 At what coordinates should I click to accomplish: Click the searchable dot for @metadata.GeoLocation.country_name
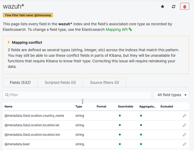[120, 116]
